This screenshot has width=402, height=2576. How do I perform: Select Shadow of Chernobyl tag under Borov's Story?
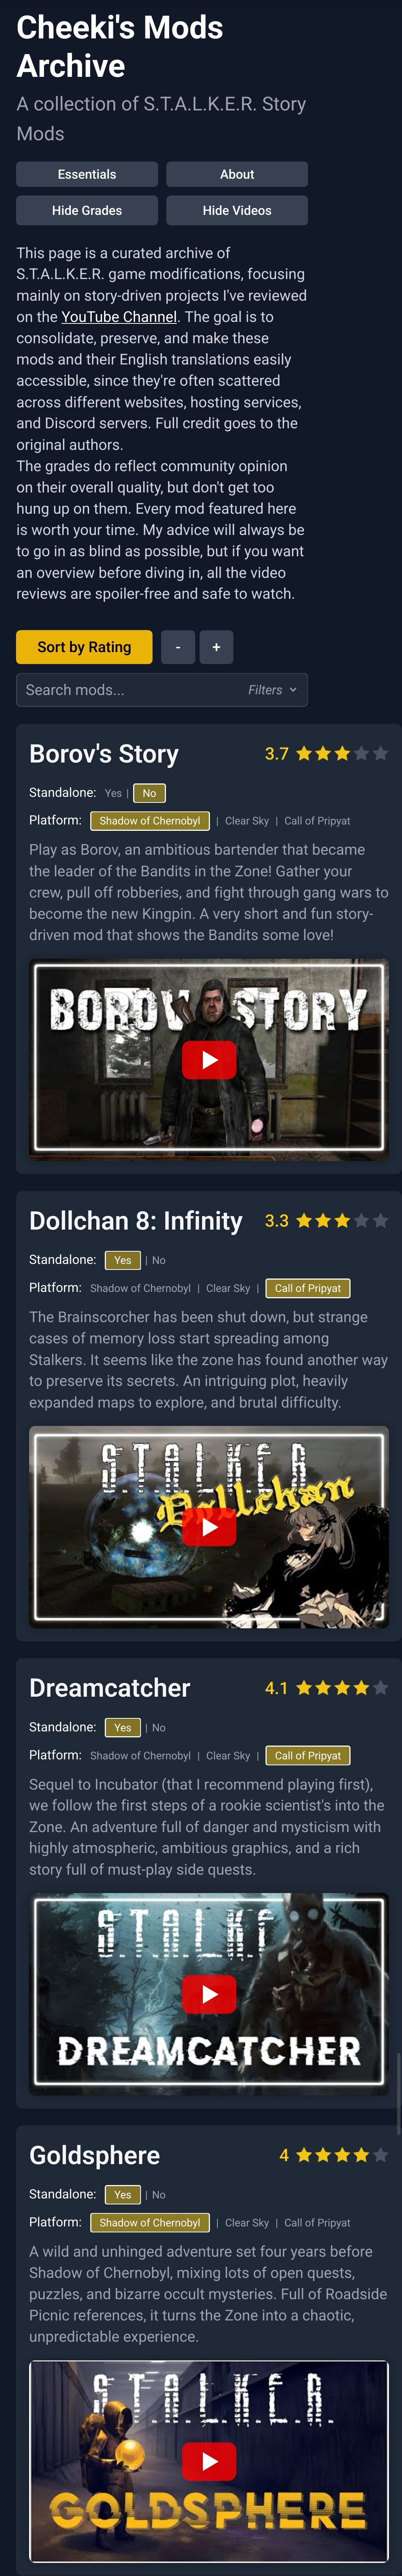click(150, 821)
